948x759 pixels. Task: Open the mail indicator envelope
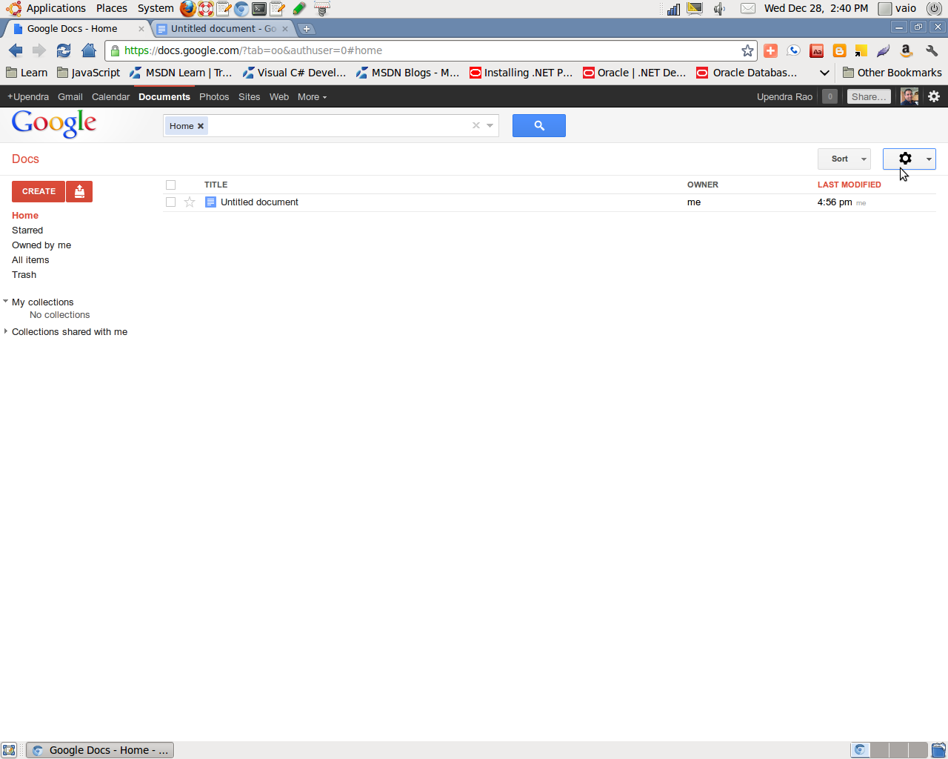(748, 9)
